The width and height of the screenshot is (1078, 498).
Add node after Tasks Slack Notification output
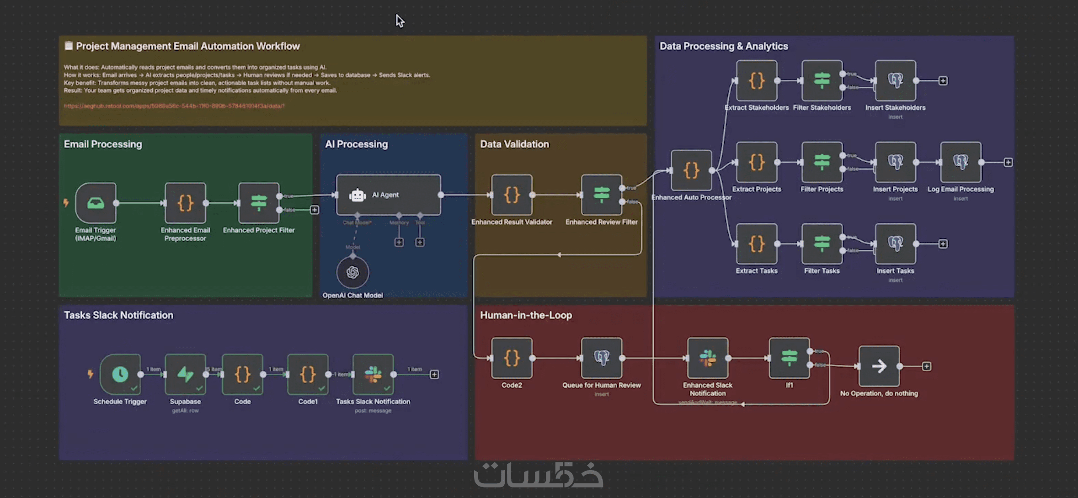pyautogui.click(x=434, y=375)
